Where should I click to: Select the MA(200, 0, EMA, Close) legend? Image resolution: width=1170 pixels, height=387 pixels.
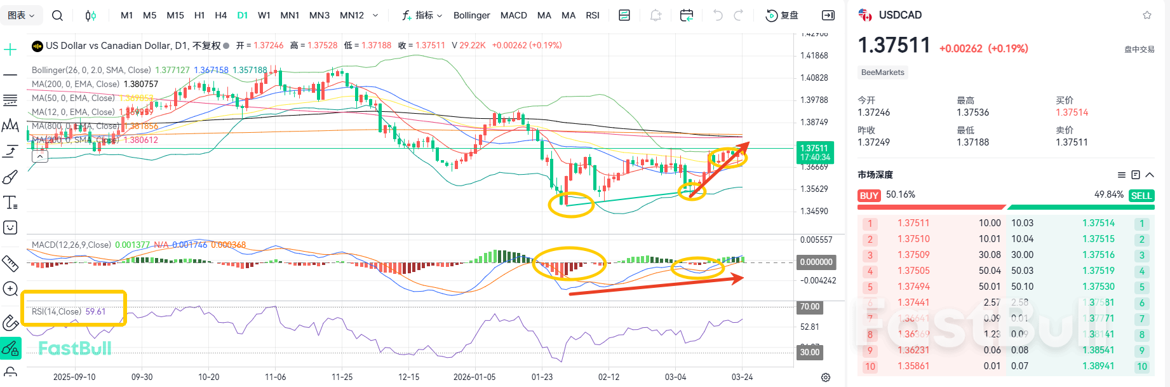[x=76, y=84]
